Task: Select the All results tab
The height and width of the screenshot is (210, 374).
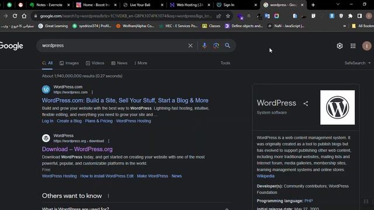Action: pyautogui.click(x=47, y=63)
